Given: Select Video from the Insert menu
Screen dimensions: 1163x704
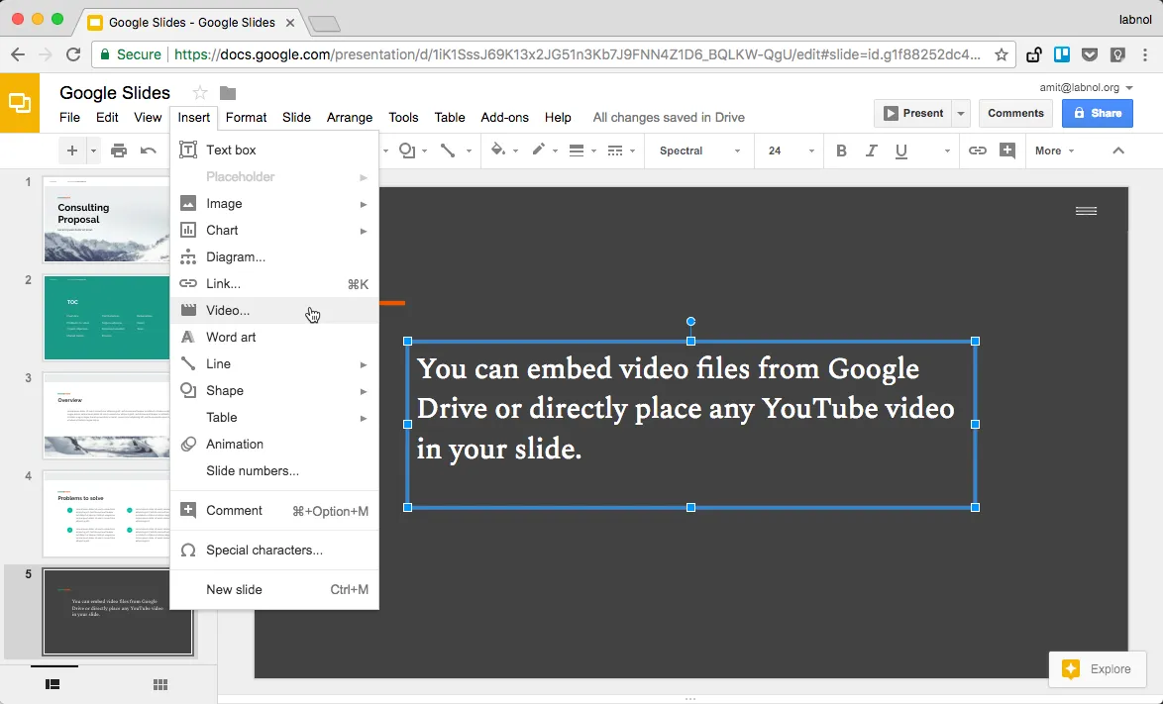Looking at the screenshot, I should tap(228, 310).
